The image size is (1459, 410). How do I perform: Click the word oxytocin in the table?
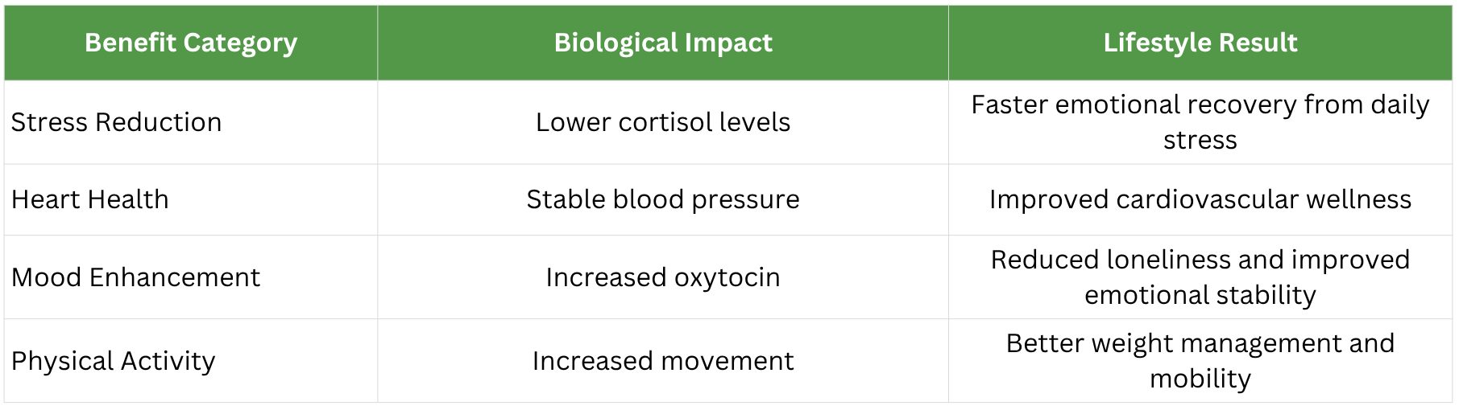pos(727,277)
